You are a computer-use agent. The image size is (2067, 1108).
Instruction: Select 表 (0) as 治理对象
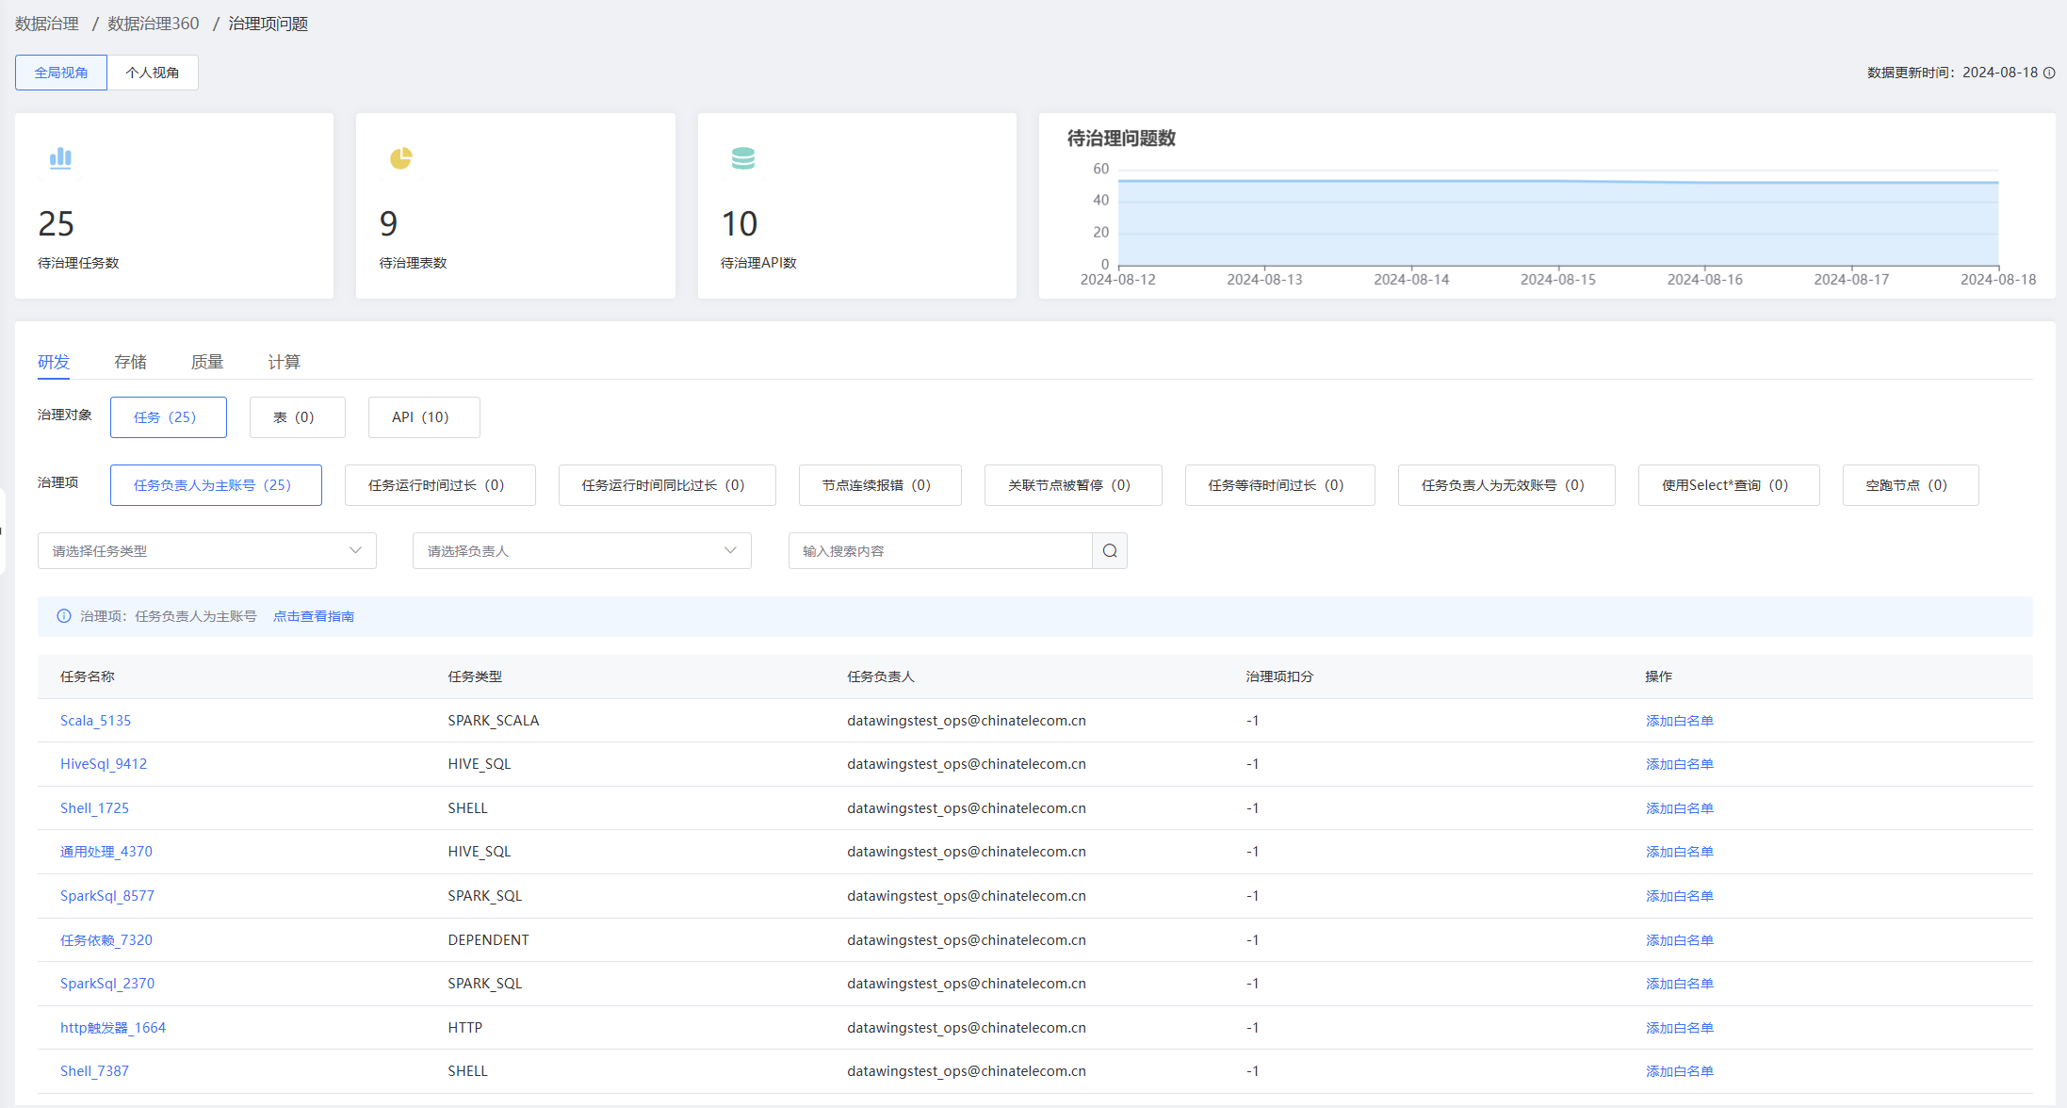coord(298,417)
